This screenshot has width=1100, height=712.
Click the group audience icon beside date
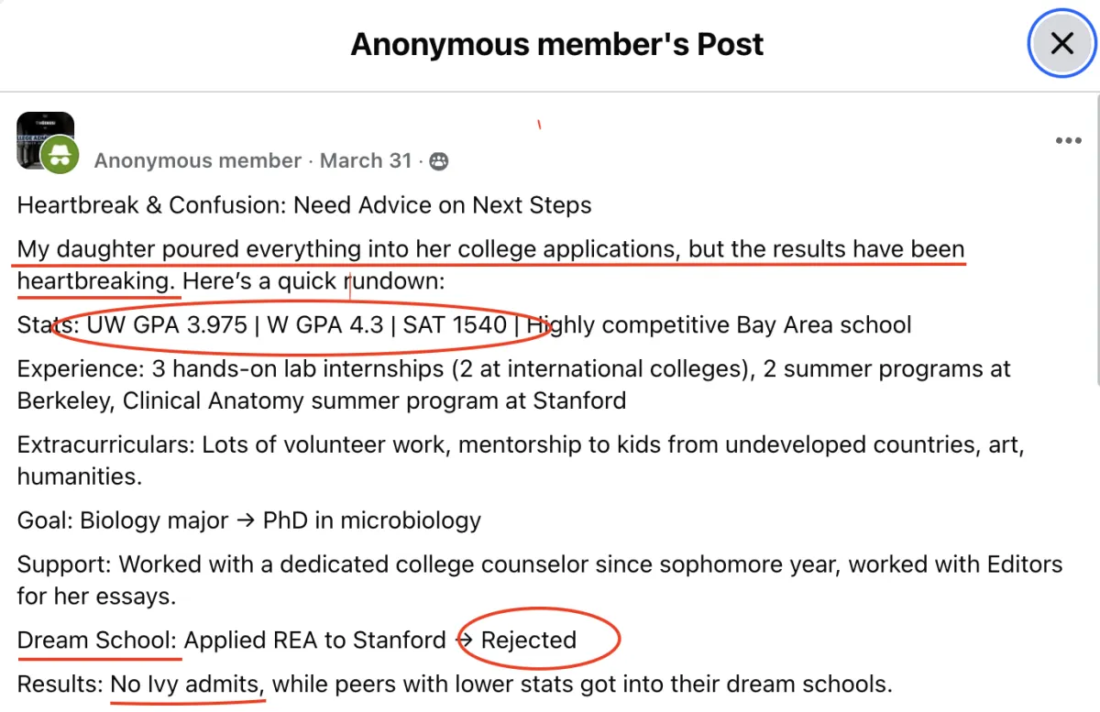coord(439,161)
